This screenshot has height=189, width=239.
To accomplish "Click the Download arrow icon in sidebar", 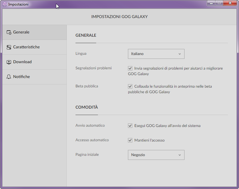I will click(9, 62).
